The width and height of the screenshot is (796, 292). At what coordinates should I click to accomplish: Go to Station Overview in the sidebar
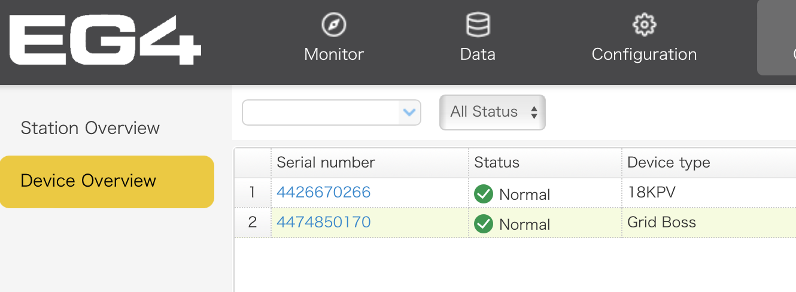[90, 128]
